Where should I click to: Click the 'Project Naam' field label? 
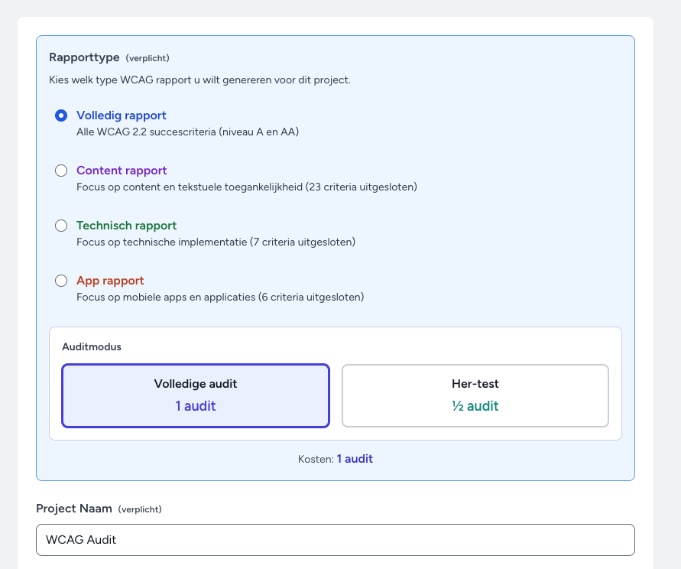point(74,509)
